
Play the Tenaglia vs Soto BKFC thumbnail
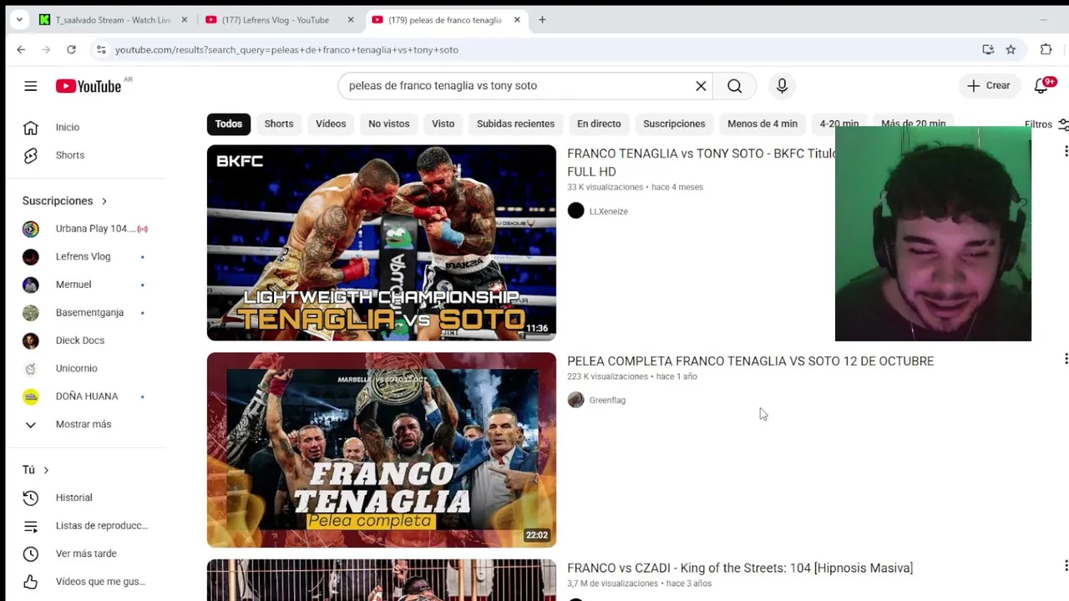click(382, 243)
